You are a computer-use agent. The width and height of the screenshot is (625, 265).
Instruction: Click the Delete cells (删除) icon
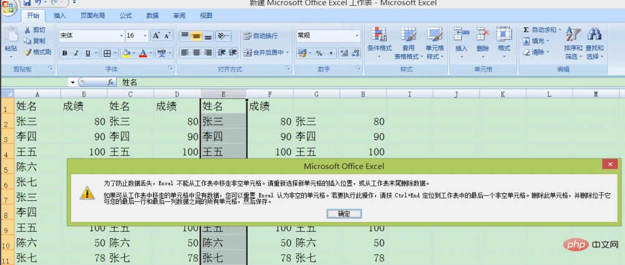pyautogui.click(x=482, y=35)
